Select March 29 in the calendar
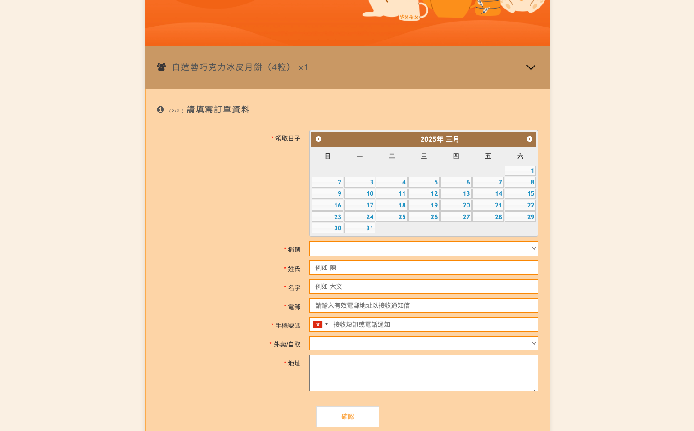This screenshot has height=431, width=694. [x=520, y=217]
